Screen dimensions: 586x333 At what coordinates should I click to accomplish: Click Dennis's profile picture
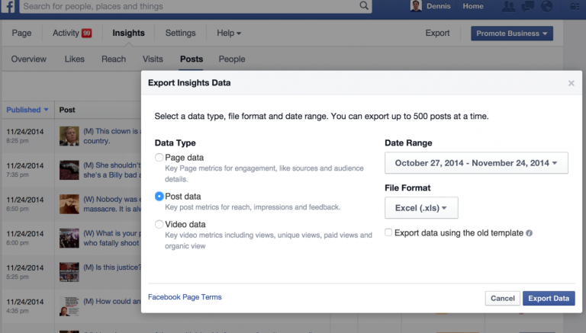click(x=416, y=6)
